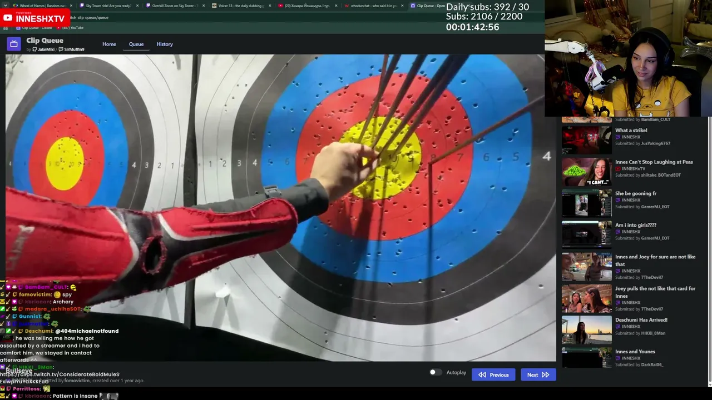Click Twitch icon under 'Innes and Younes'
The width and height of the screenshot is (712, 400).
[618, 358]
